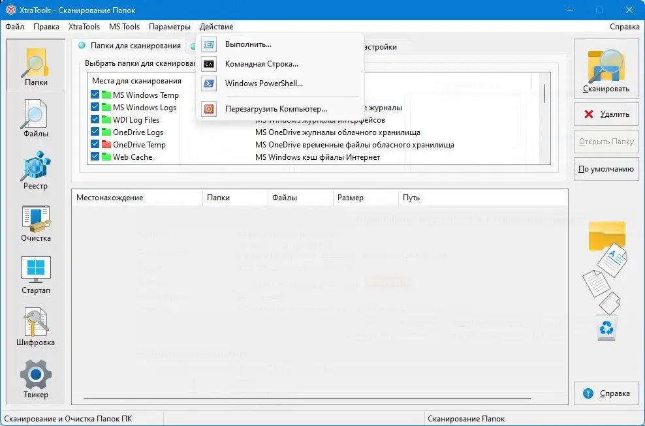Select the Web Cache row label

pyautogui.click(x=133, y=157)
